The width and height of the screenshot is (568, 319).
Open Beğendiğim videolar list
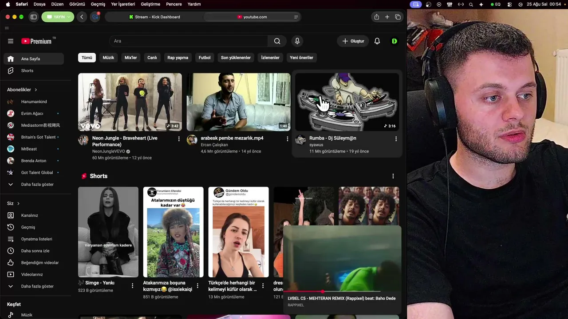coord(34,263)
